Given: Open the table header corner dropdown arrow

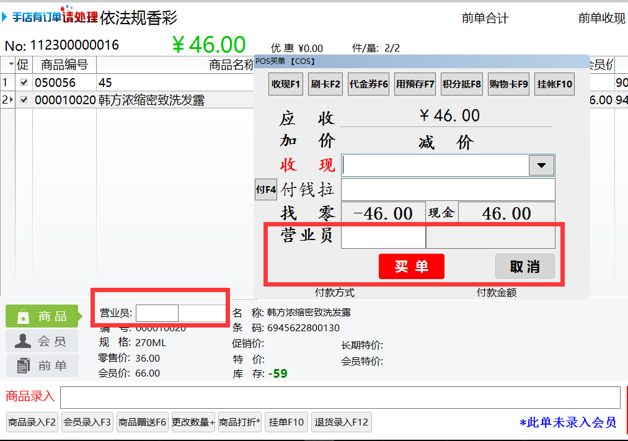Looking at the screenshot, I should pyautogui.click(x=11, y=64).
